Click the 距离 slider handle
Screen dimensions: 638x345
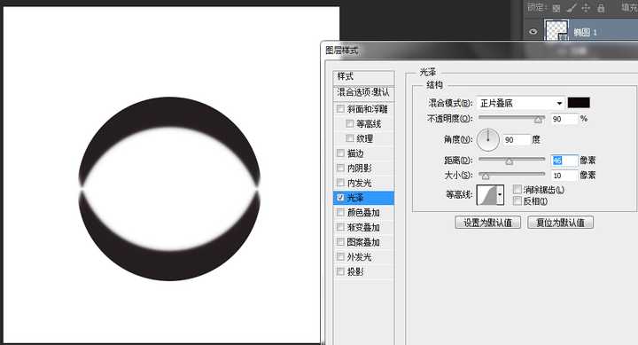pyautogui.click(x=509, y=161)
